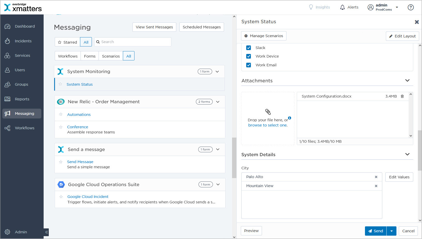
Task: Remove Palo Alto from City list
Action: pyautogui.click(x=376, y=177)
